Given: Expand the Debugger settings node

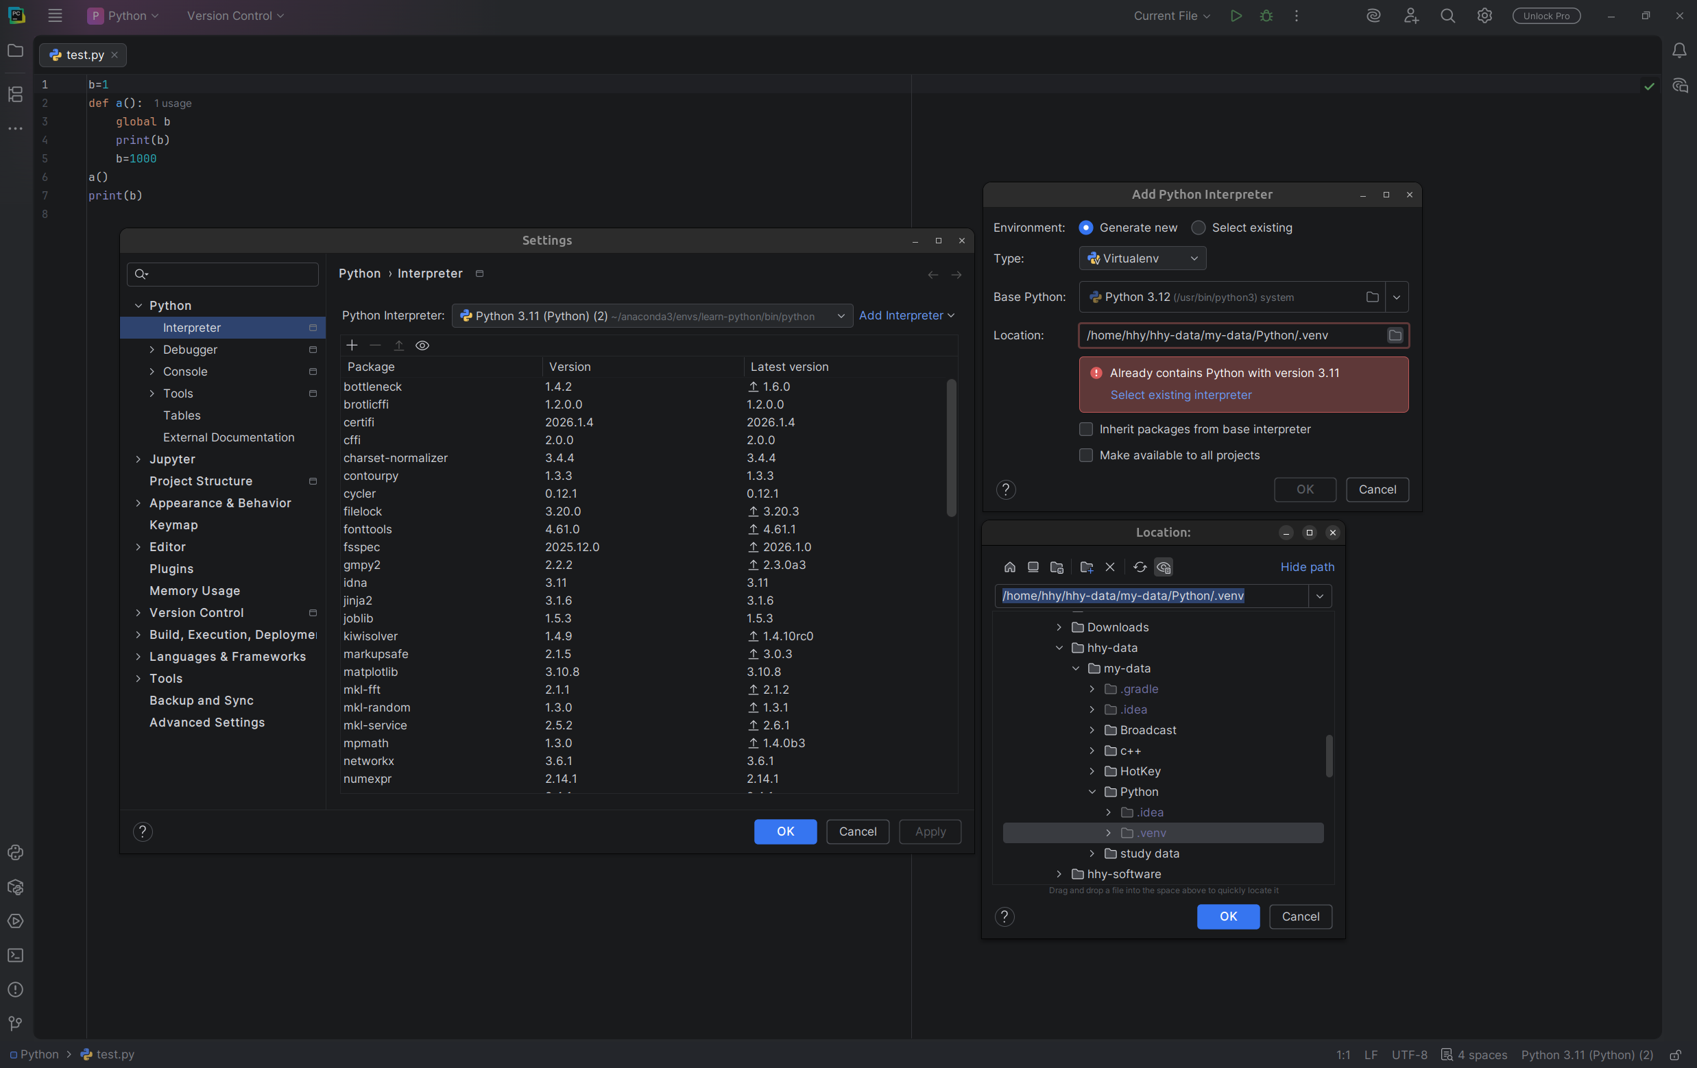Looking at the screenshot, I should coord(152,350).
